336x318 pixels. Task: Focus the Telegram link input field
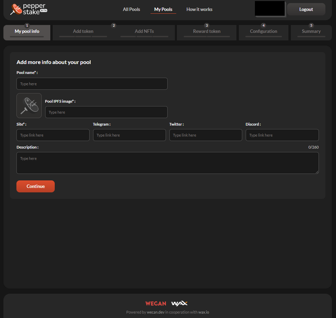pos(129,135)
